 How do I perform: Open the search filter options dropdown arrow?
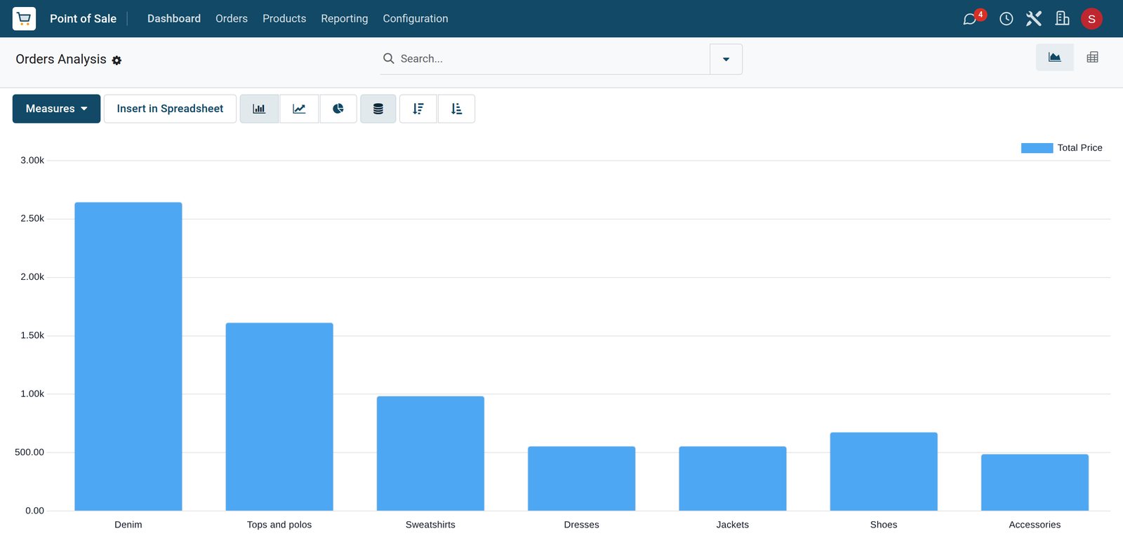coord(726,59)
